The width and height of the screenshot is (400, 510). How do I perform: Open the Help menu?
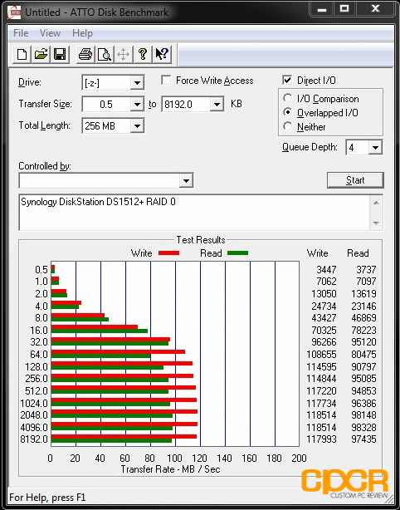[x=82, y=33]
